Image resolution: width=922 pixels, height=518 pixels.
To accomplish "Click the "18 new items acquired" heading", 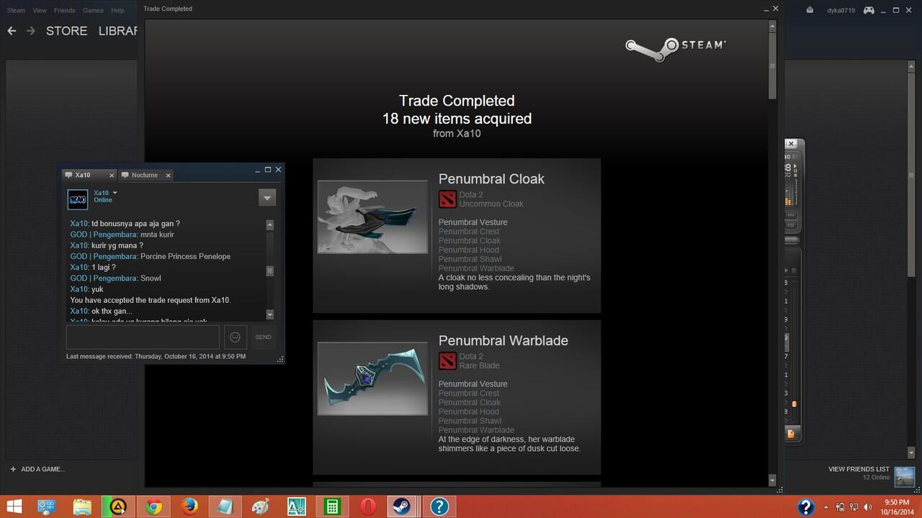I will (x=457, y=119).
